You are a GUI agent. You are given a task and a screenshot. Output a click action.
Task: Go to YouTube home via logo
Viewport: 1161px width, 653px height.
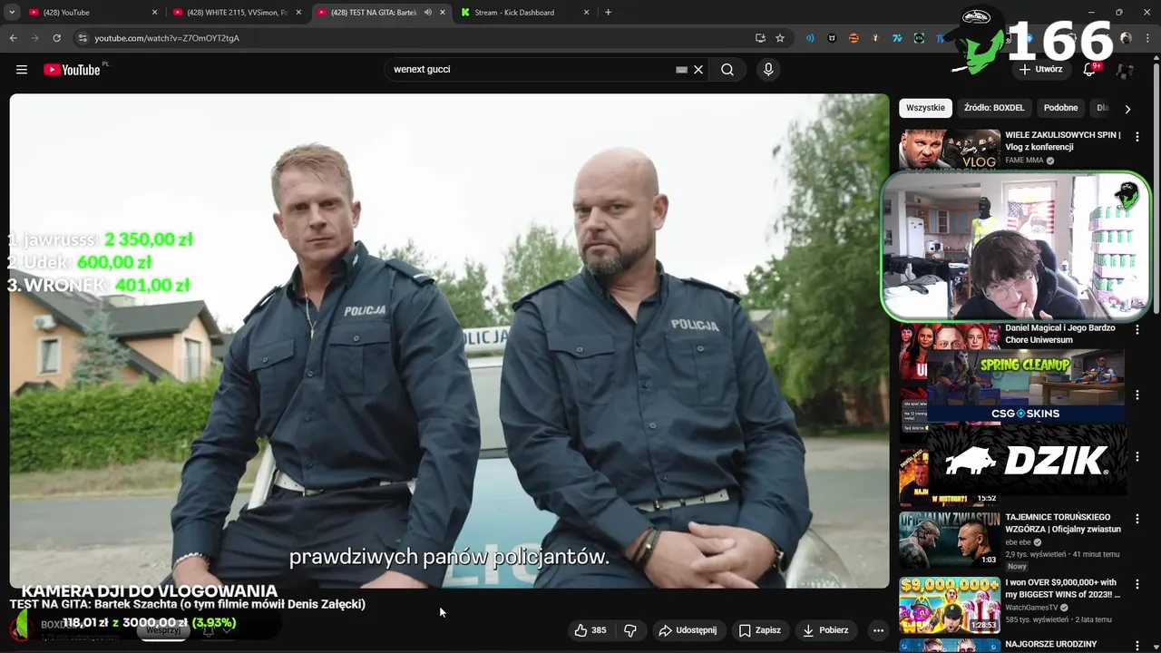tap(72, 70)
